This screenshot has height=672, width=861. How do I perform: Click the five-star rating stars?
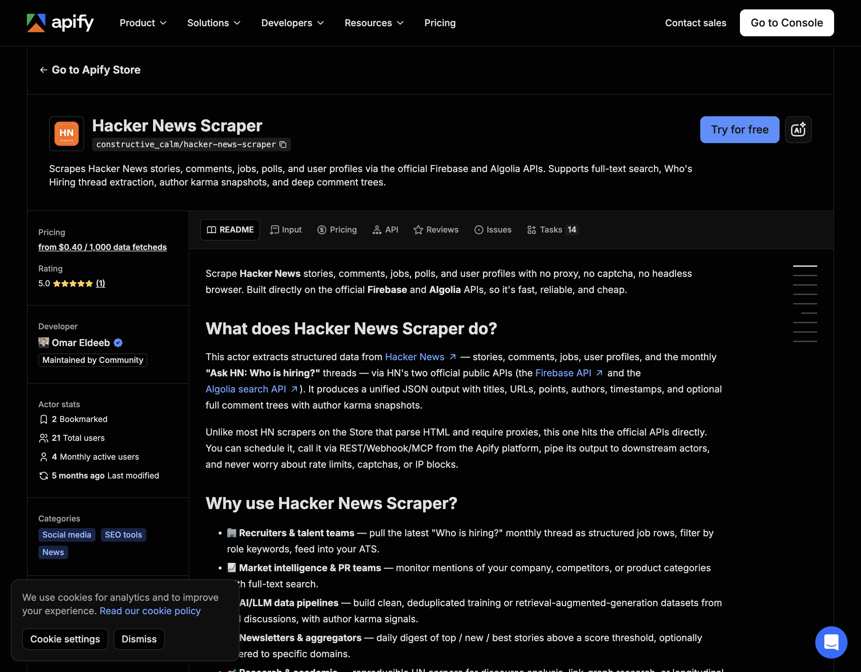point(73,284)
